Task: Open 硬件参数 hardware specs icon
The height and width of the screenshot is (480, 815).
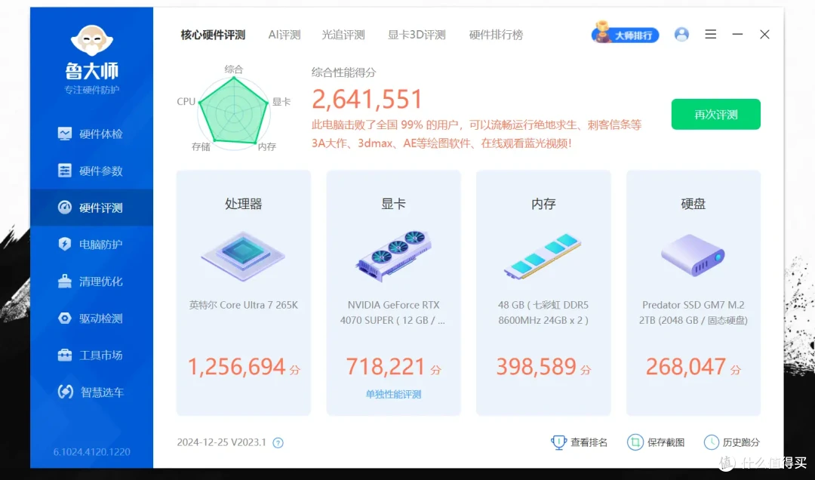Action: tap(64, 171)
